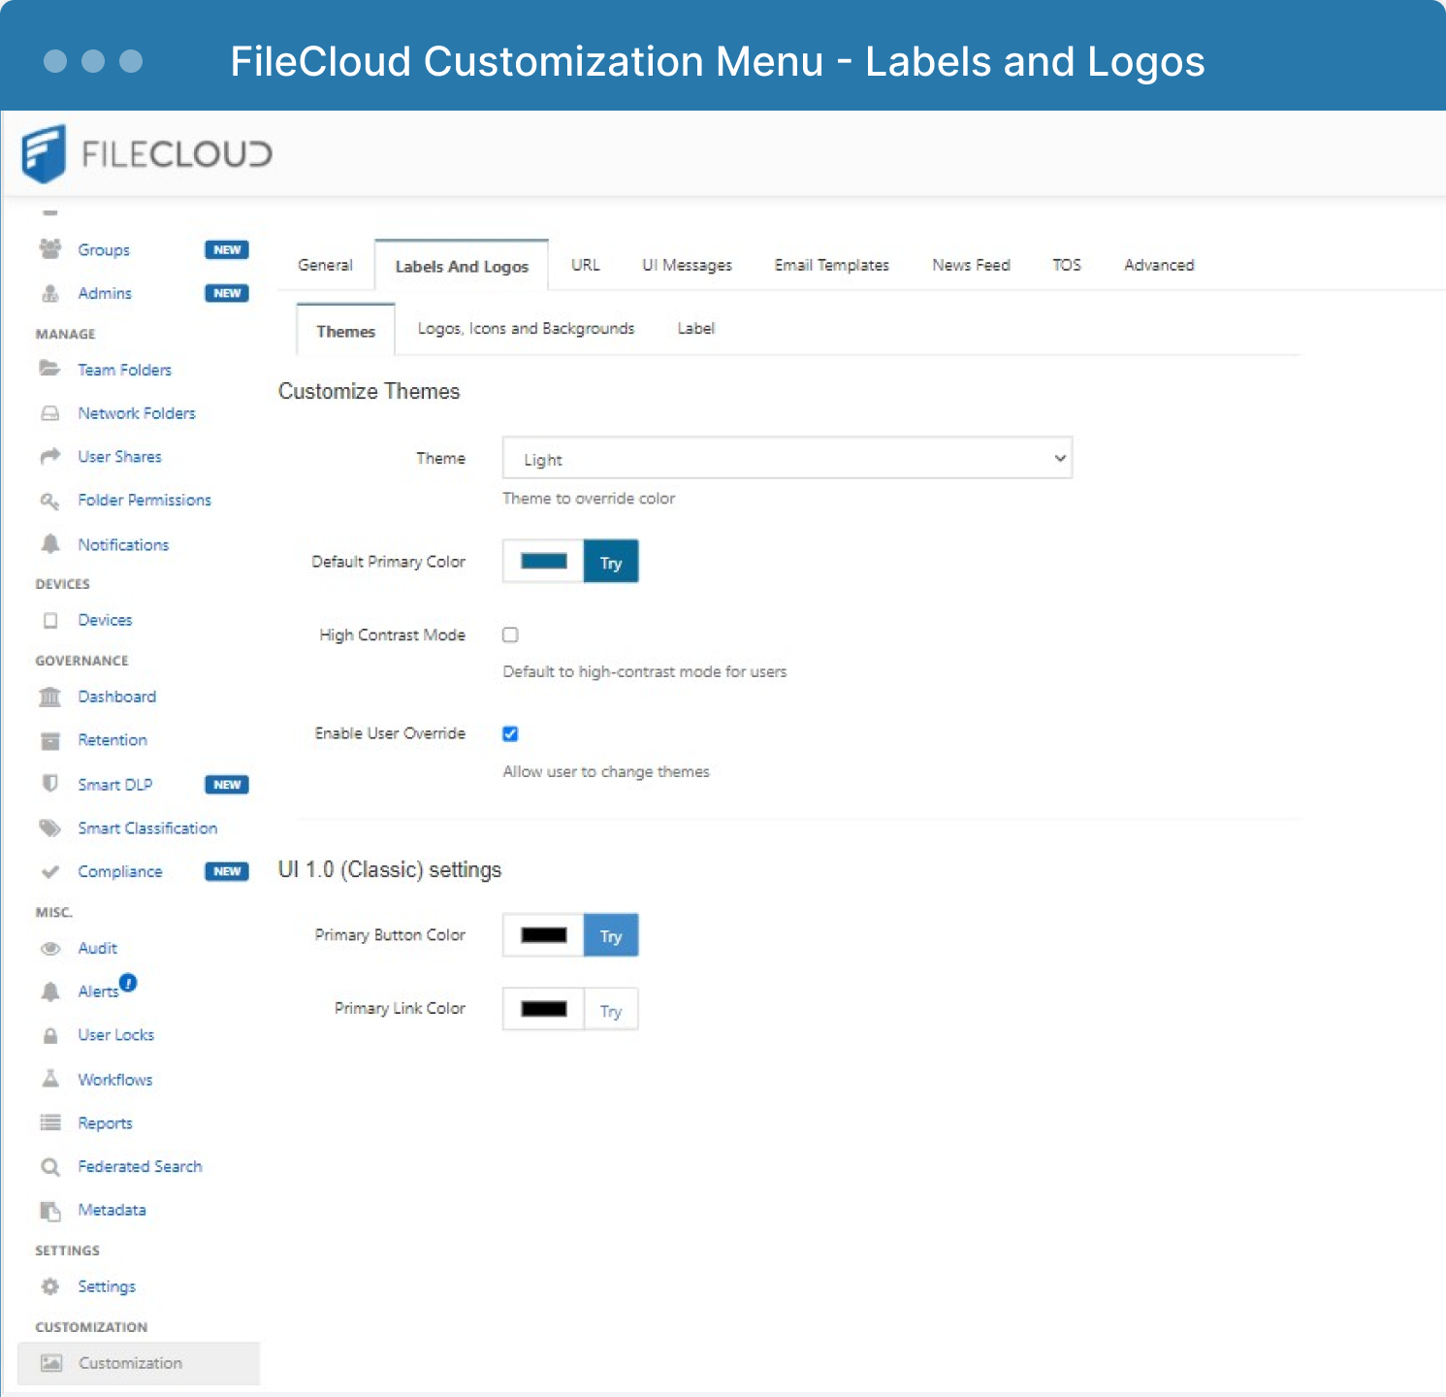
Task: Click the Audit eye icon
Action: click(50, 948)
